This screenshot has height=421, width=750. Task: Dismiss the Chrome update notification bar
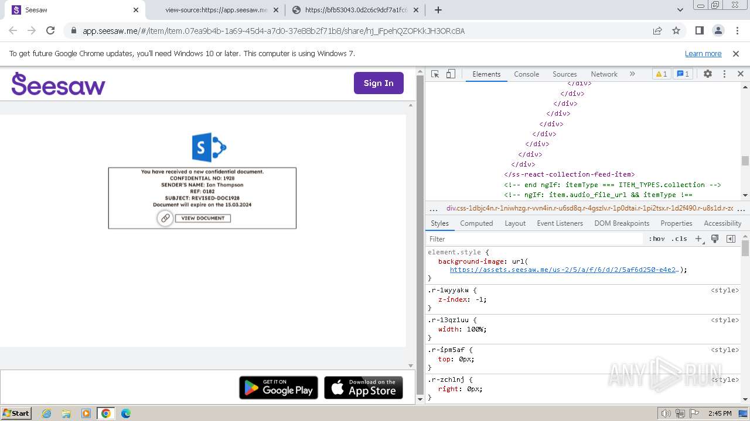pos(736,53)
